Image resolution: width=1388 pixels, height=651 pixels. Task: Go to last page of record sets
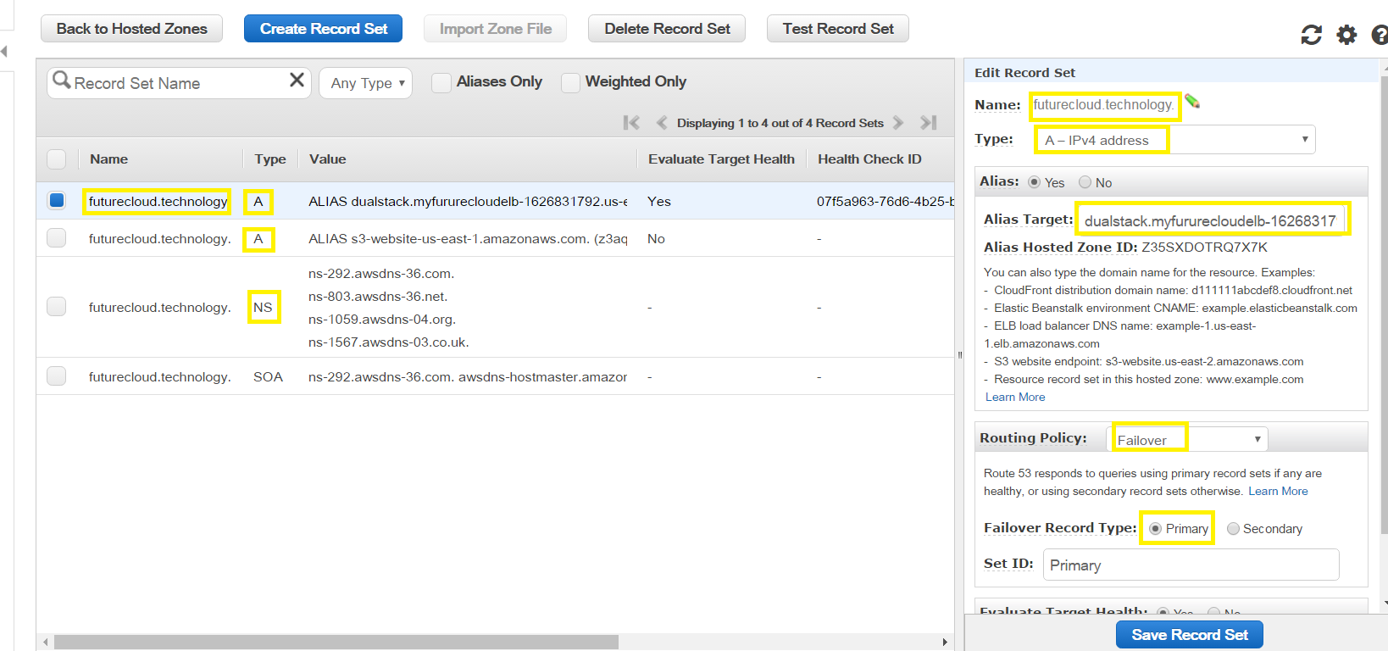click(x=929, y=123)
